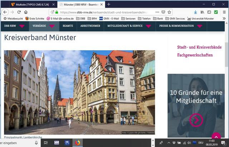Toggle the sidebar view icon

(x=209, y=12)
